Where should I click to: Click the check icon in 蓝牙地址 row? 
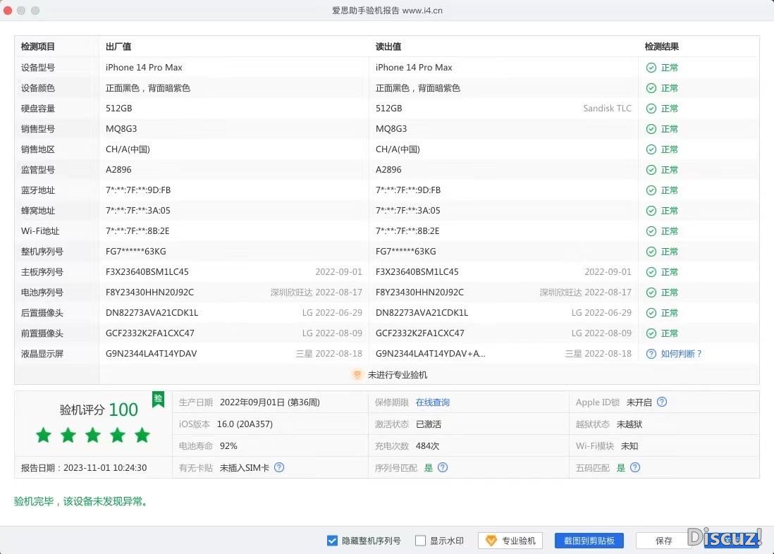(651, 190)
